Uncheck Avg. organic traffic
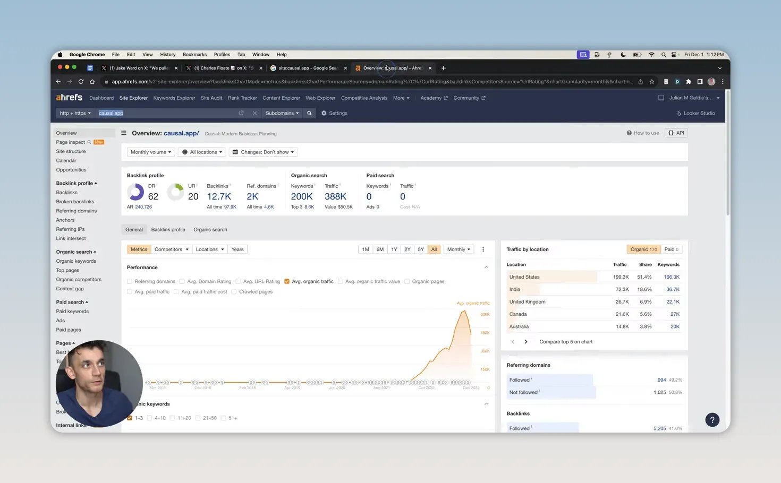Screen dimensions: 781x483 (287, 281)
